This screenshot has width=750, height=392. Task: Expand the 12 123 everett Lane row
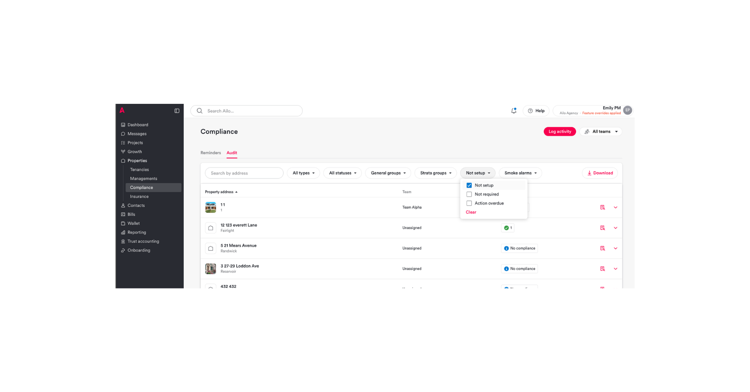click(616, 228)
